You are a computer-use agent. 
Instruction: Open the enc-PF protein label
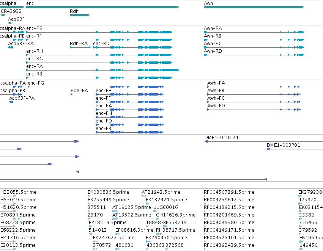[x=103, y=98]
